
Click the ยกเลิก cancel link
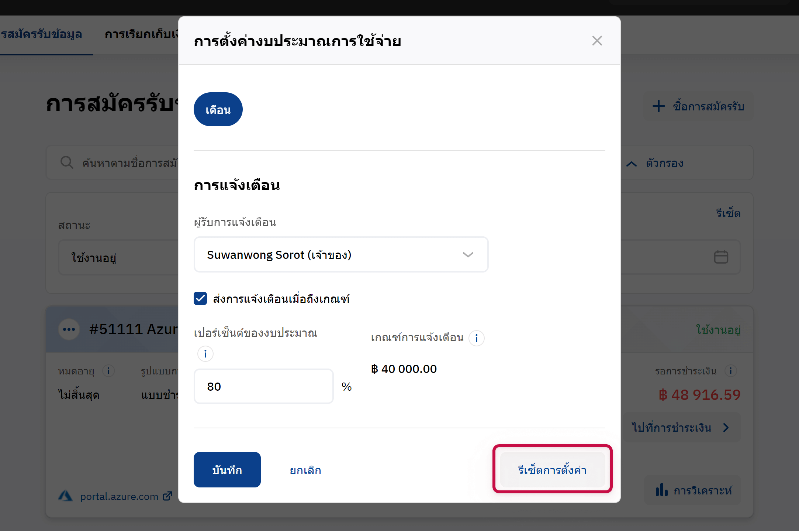[305, 470]
